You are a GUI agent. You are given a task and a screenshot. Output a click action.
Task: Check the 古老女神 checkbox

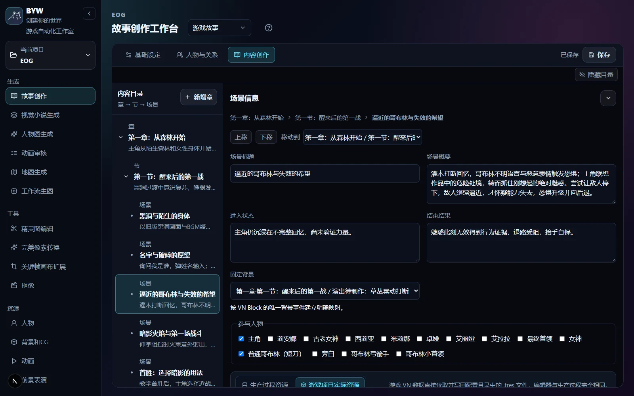coord(306,339)
